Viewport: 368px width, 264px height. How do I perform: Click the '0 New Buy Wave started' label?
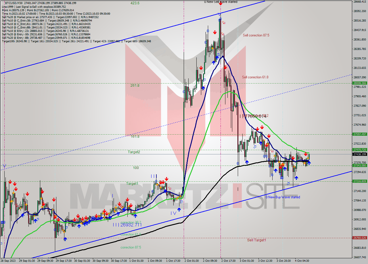point(283,197)
